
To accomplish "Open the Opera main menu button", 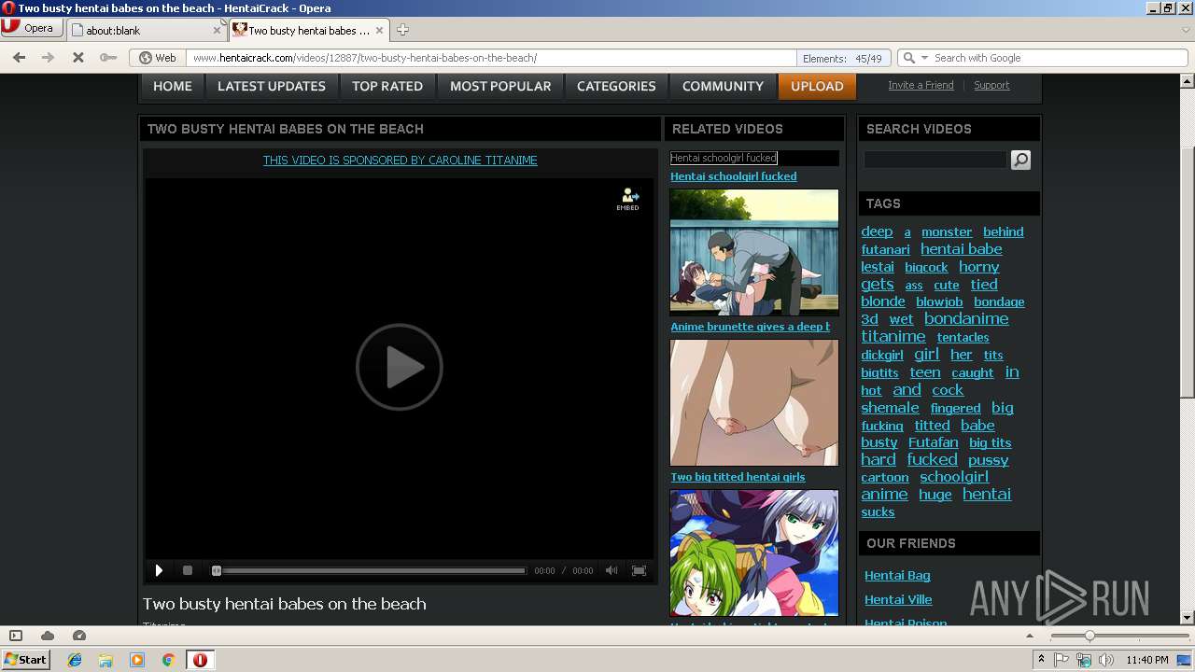I will [32, 29].
